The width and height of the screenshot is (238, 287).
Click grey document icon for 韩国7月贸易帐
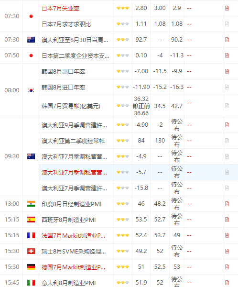[227, 106]
